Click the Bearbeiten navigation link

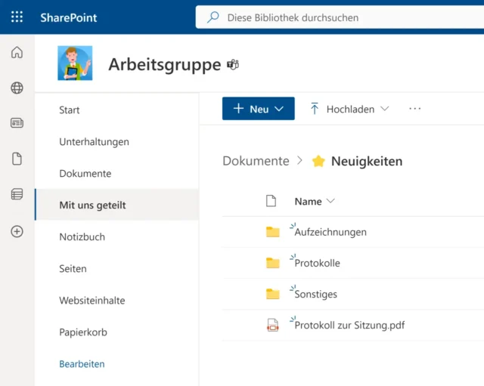point(82,364)
